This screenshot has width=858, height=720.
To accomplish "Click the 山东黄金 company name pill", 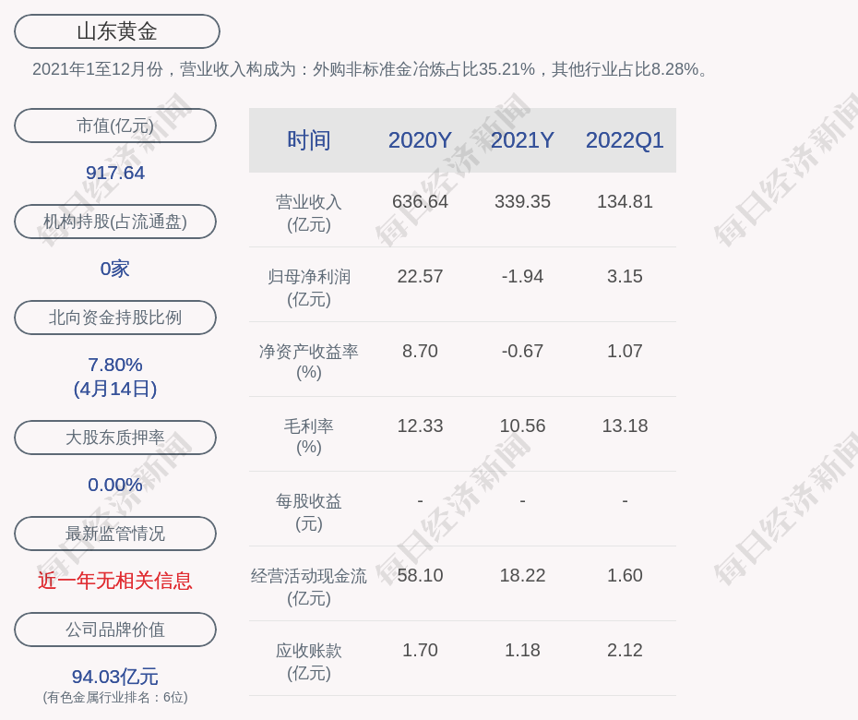I will pos(117,31).
